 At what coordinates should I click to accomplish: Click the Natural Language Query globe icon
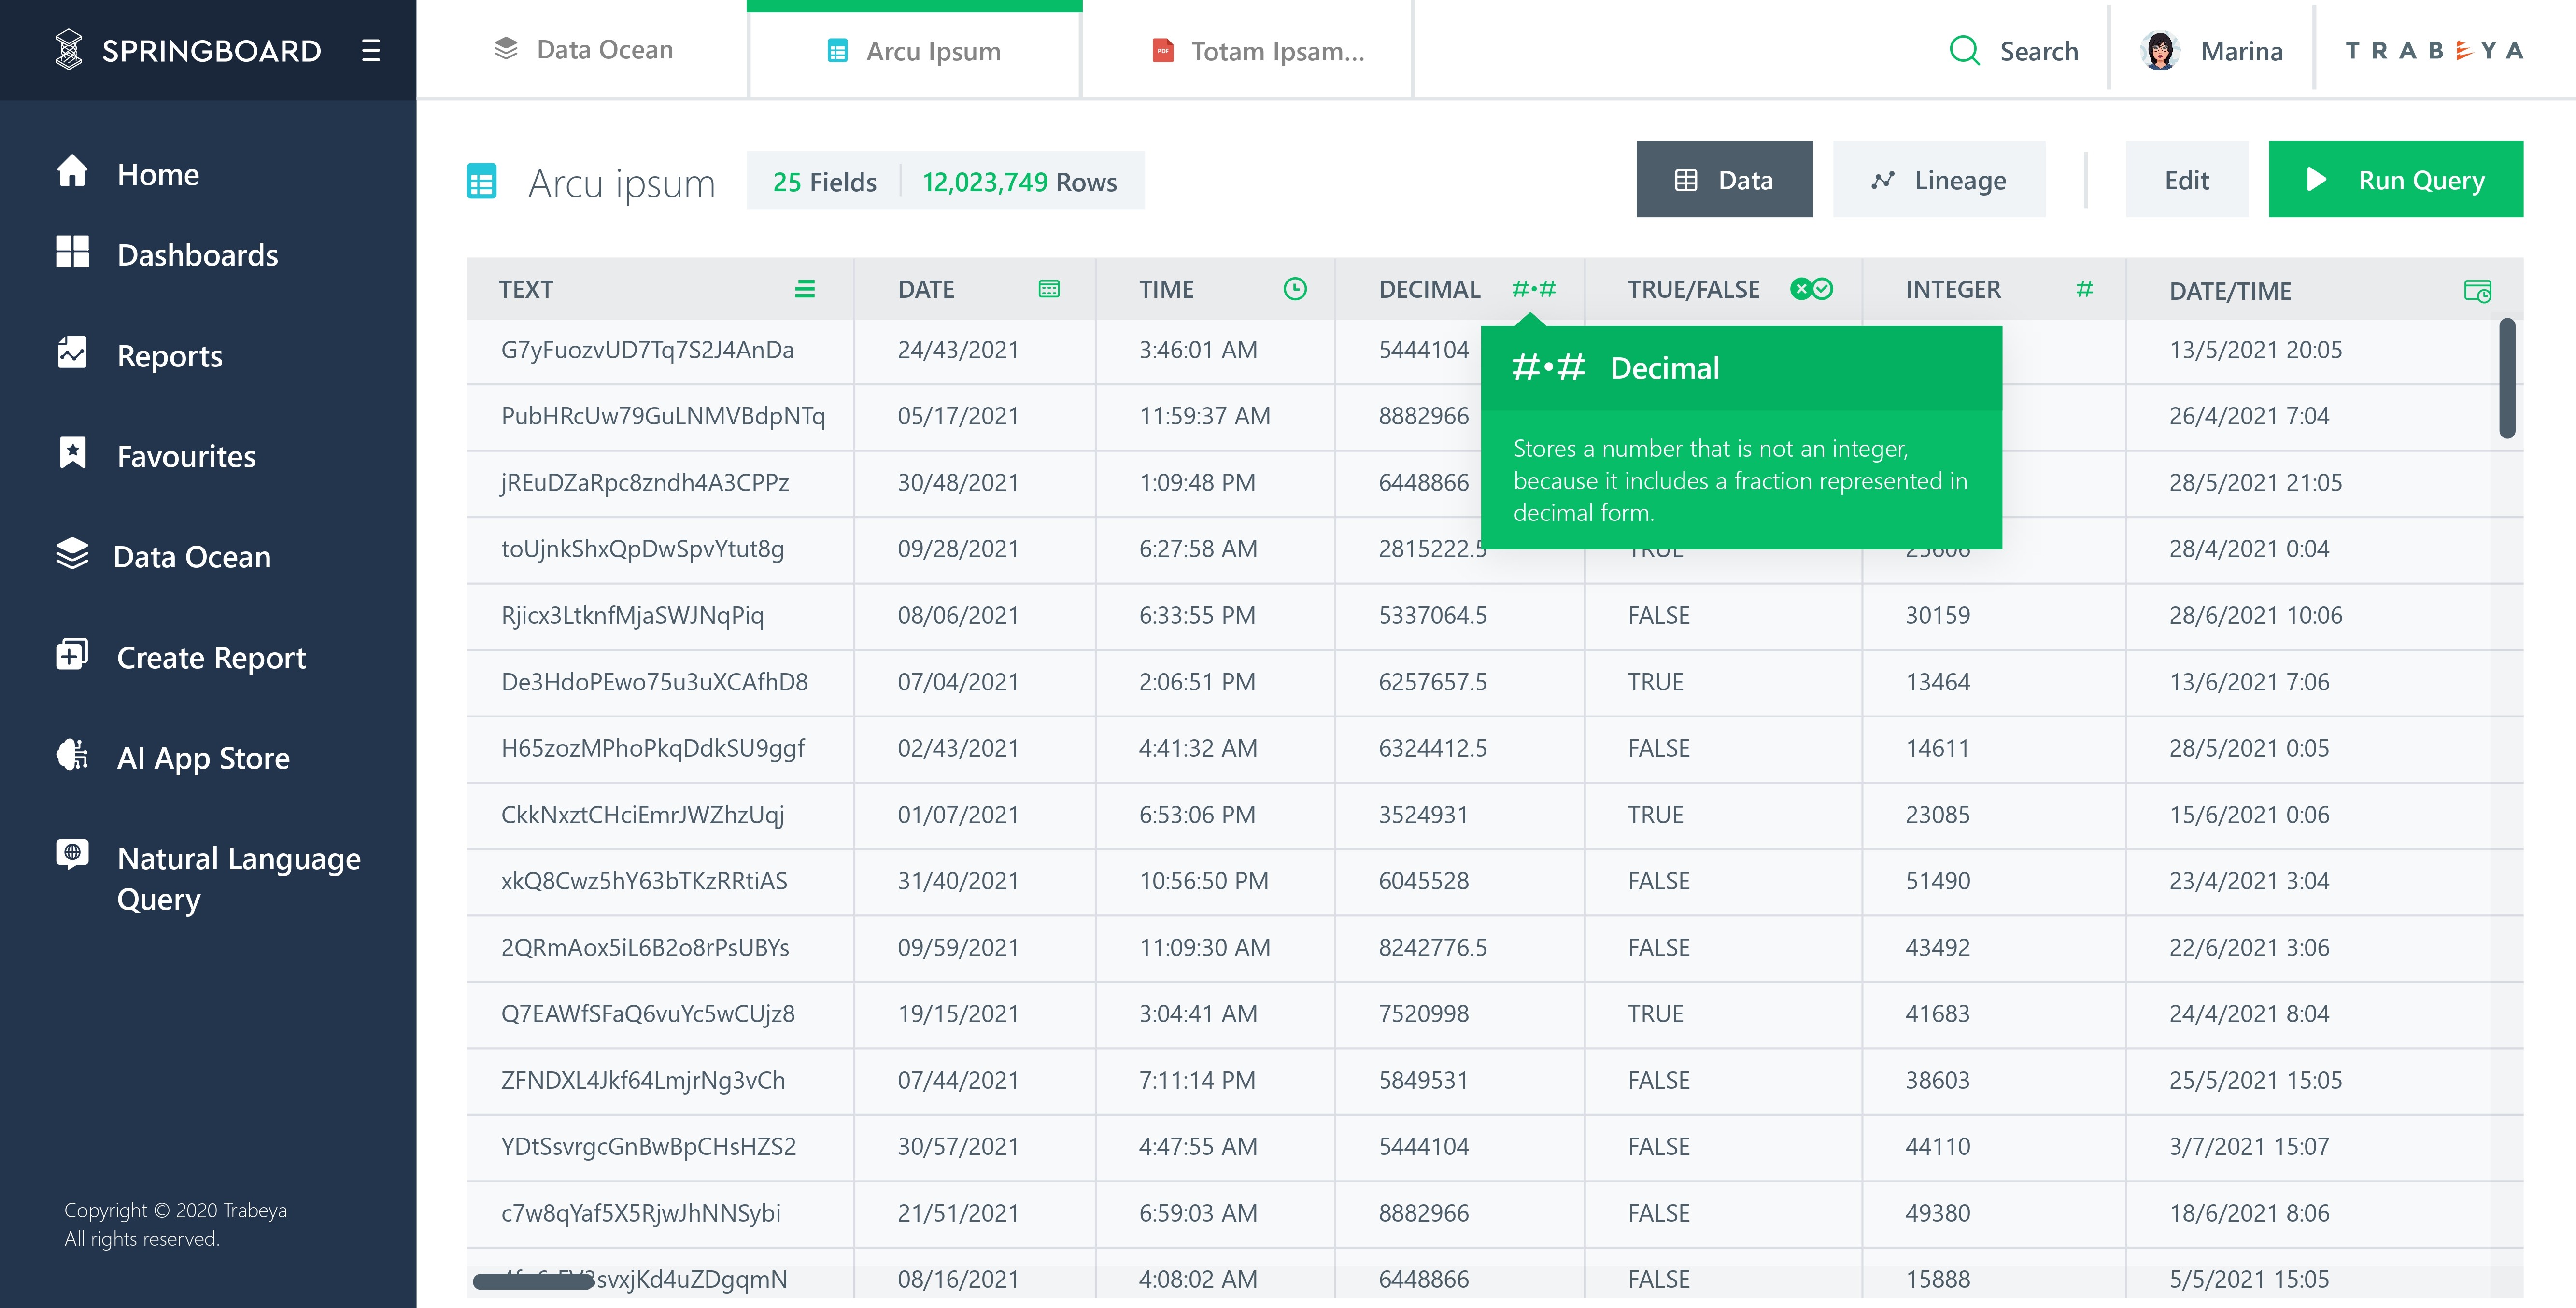point(72,854)
